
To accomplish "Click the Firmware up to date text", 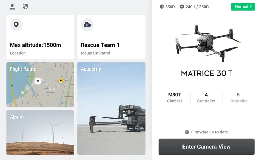I will (x=209, y=132).
